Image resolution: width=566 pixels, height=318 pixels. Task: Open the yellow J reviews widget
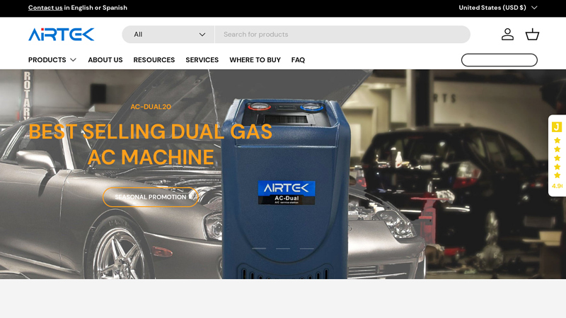click(x=557, y=127)
